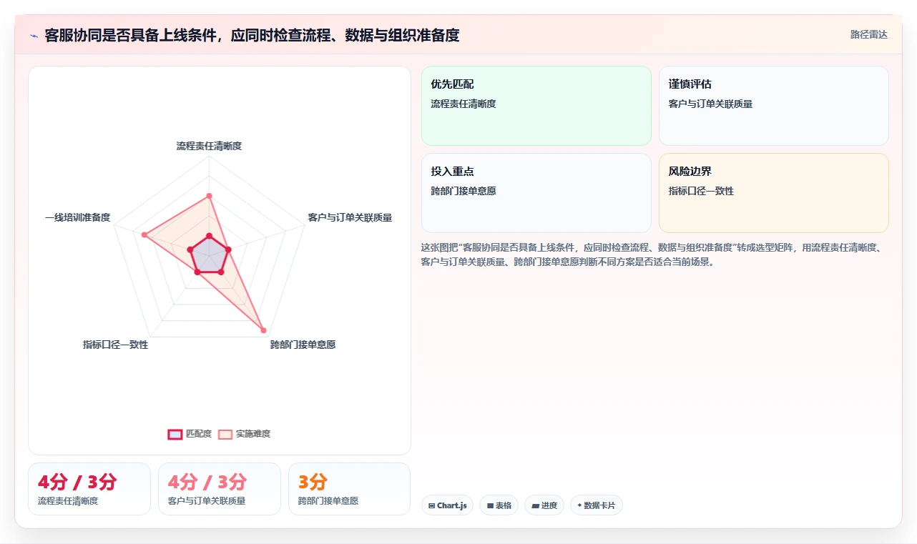The image size is (917, 544).
Task: Select 实施难度 point on 跨部门接单意愿 axis
Action: pyautogui.click(x=263, y=330)
